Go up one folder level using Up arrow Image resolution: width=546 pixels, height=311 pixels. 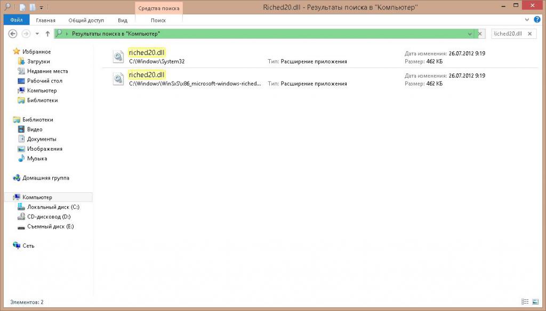47,34
